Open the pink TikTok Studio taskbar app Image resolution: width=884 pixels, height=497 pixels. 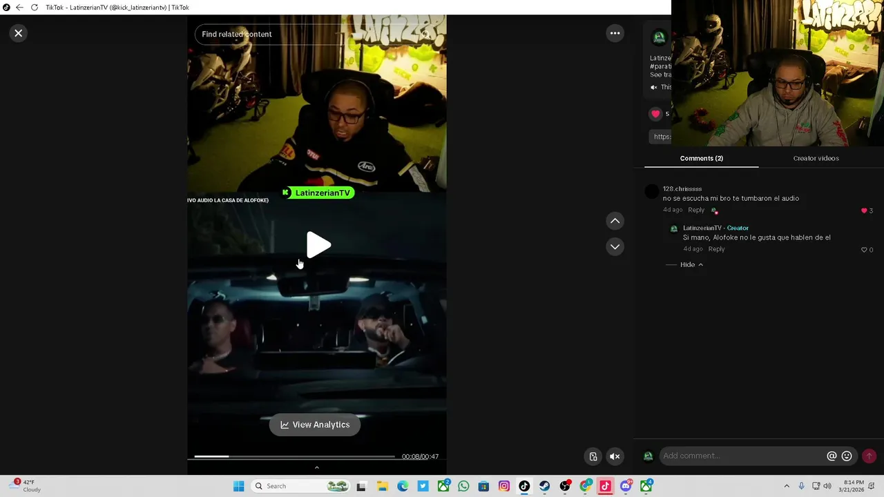[x=605, y=486]
